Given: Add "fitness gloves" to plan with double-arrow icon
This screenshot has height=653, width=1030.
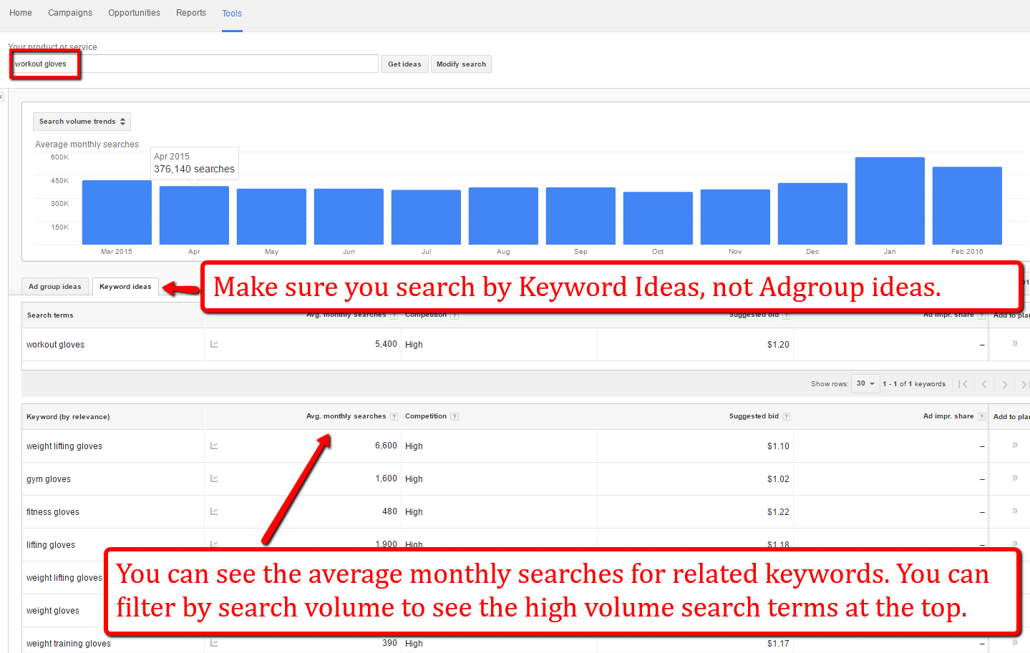Looking at the screenshot, I should coord(1014,511).
